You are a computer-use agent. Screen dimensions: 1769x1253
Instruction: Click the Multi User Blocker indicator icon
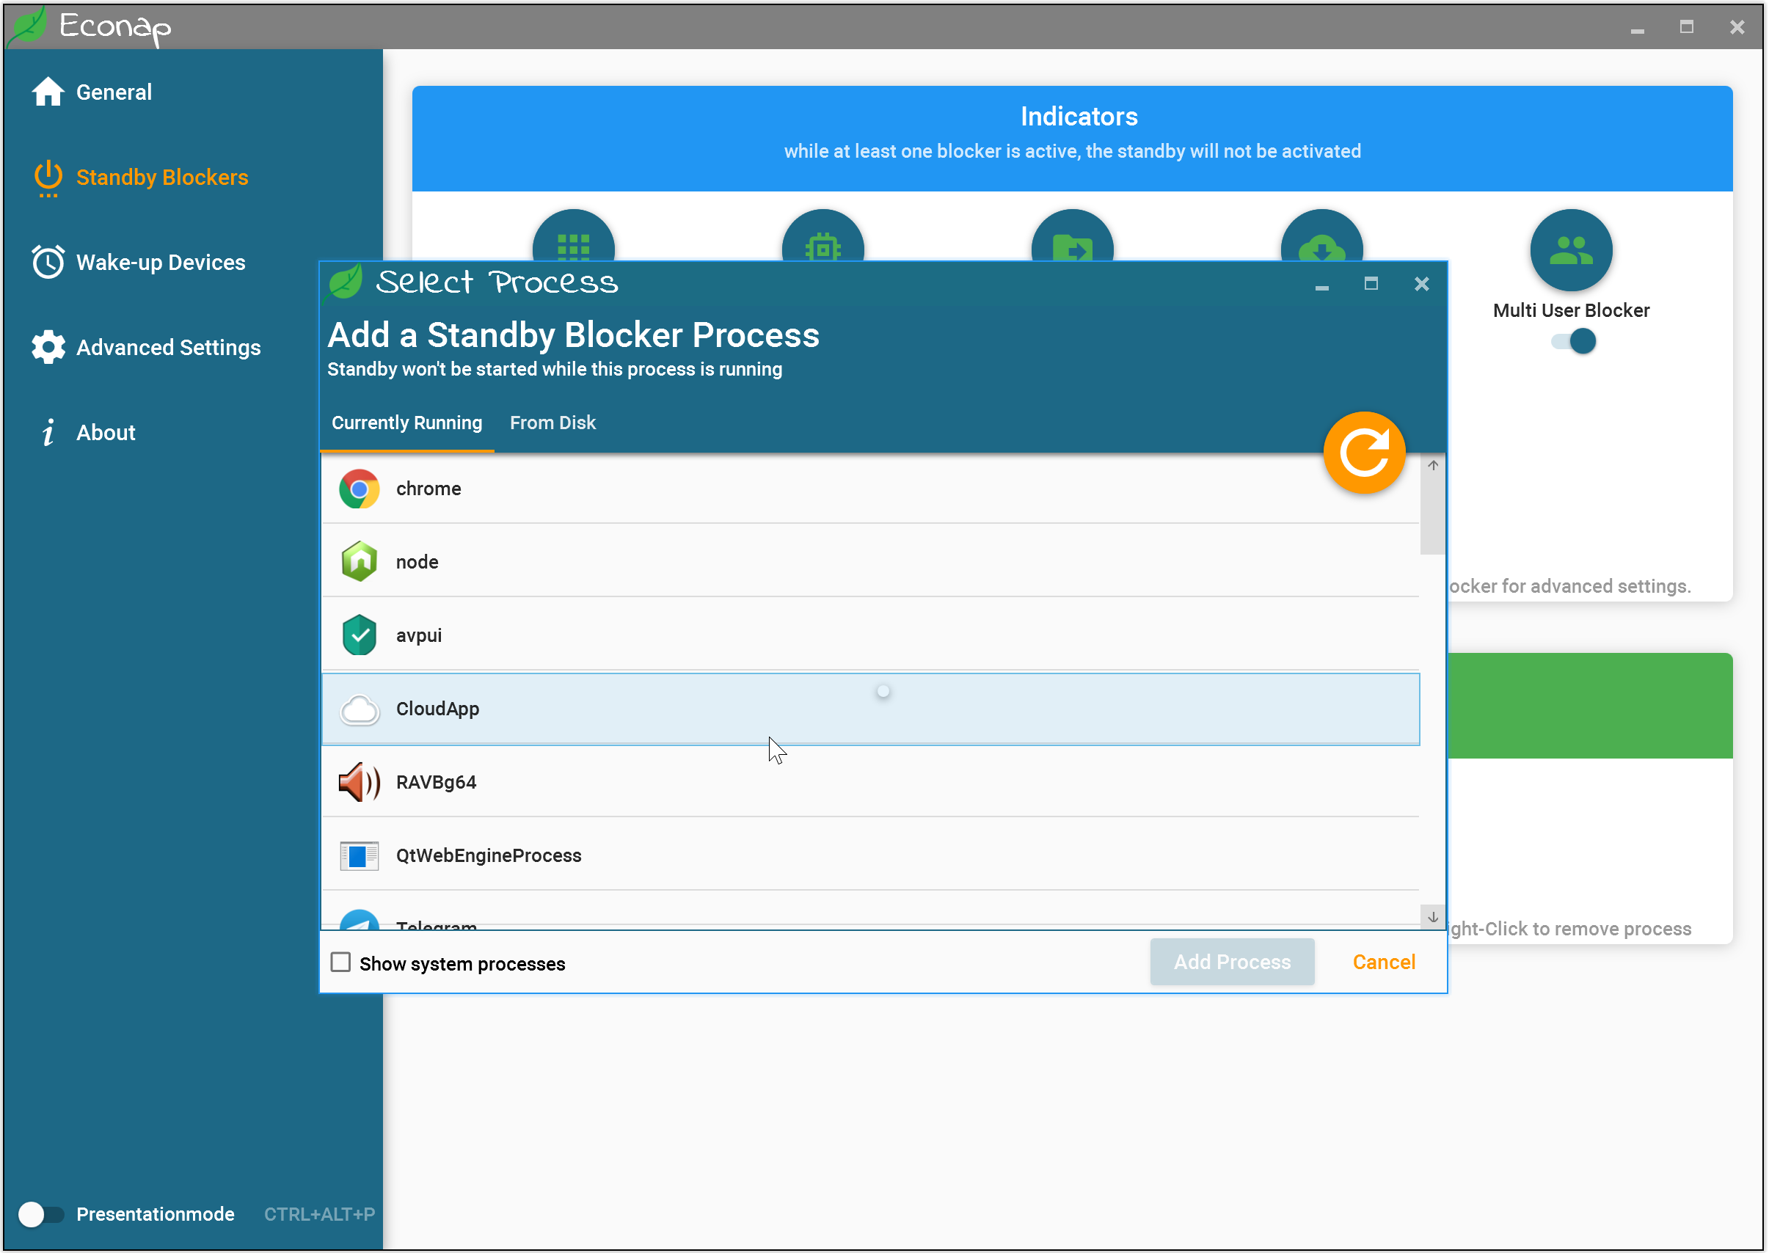click(x=1571, y=250)
